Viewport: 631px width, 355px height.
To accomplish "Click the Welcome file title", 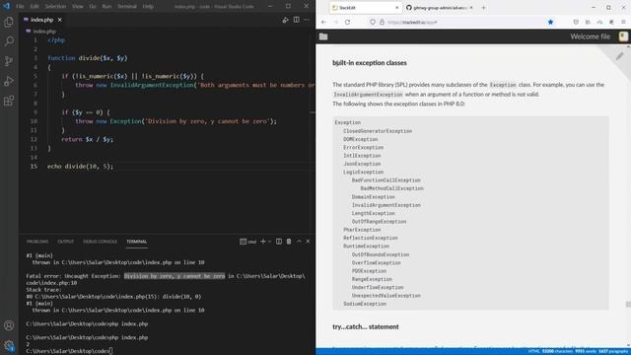I will [x=590, y=36].
